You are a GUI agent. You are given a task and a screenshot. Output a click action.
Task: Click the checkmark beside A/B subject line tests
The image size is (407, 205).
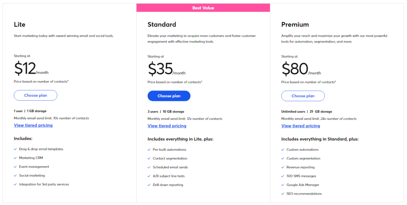point(149,176)
